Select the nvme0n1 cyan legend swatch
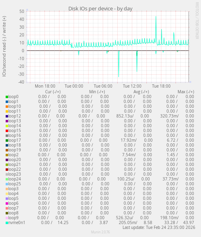 tap(7, 223)
